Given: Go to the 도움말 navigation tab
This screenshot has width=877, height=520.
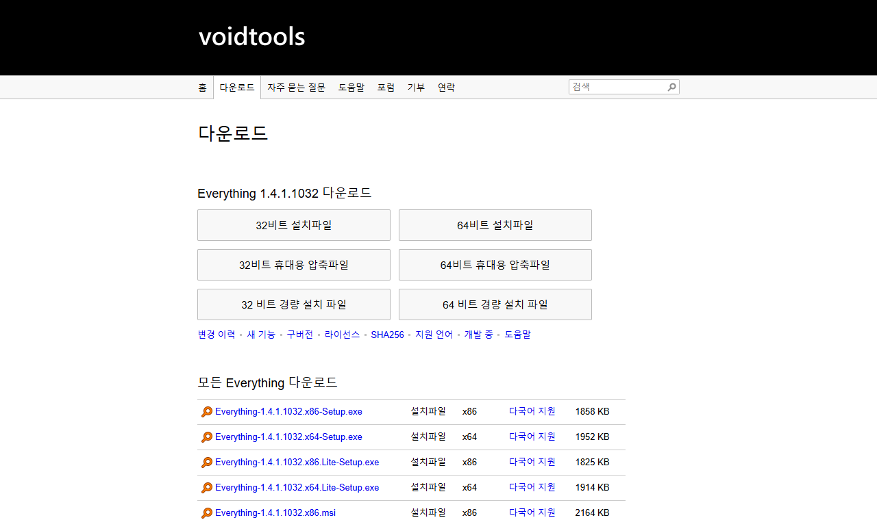Looking at the screenshot, I should pyautogui.click(x=351, y=88).
